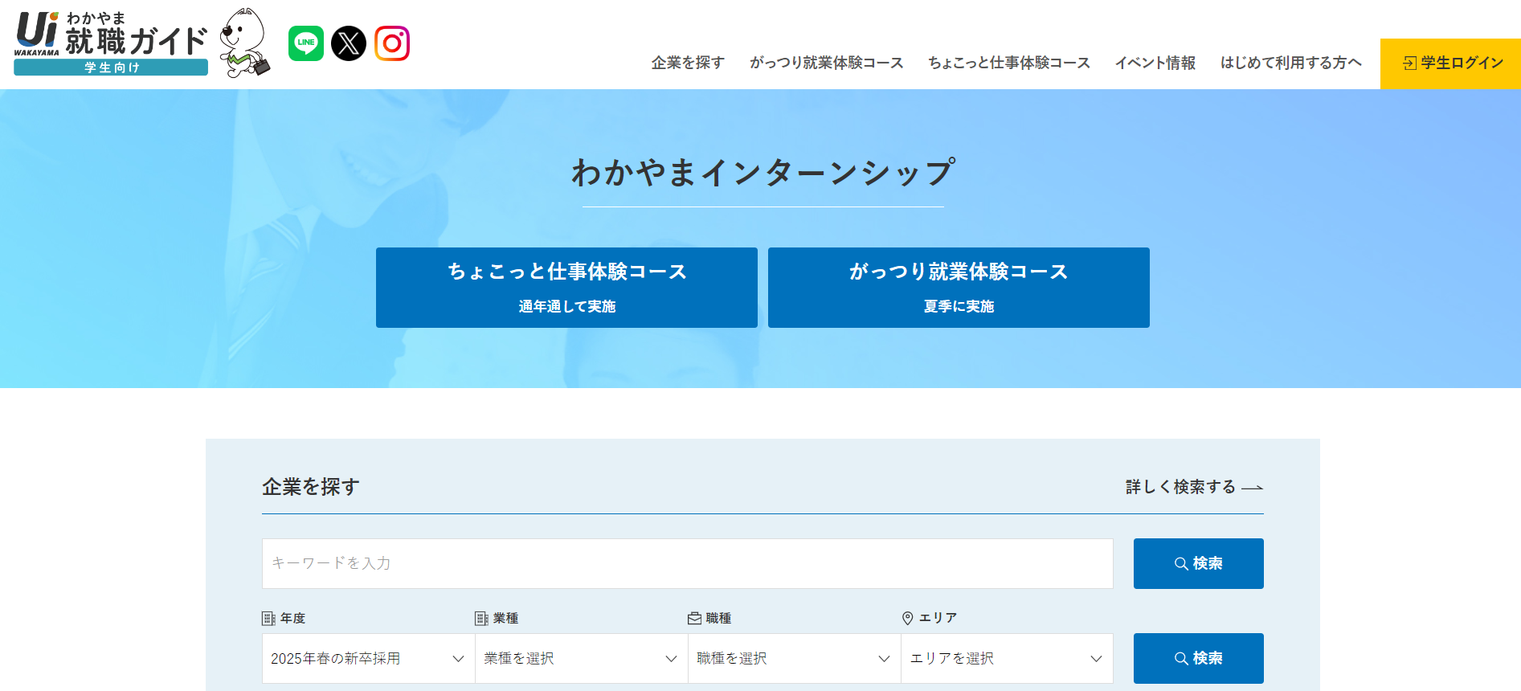The height and width of the screenshot is (691, 1521).
Task: Click the dog mascot character image
Action: (x=245, y=43)
